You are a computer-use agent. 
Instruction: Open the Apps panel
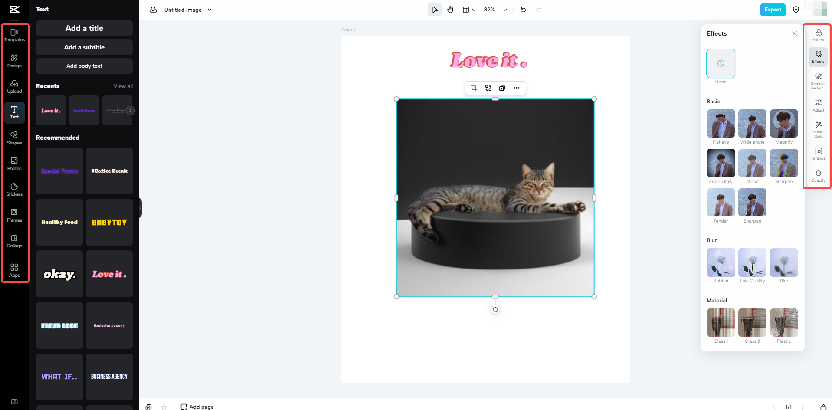point(14,270)
